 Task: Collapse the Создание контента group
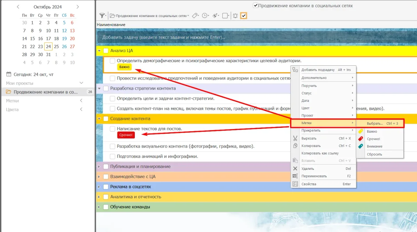click(99, 119)
